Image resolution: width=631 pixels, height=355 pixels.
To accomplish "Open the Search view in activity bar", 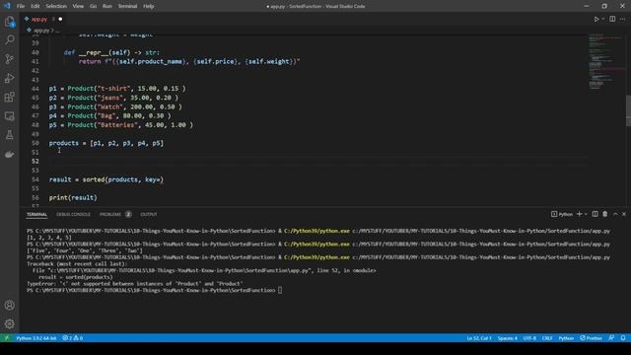I will pos(9,39).
